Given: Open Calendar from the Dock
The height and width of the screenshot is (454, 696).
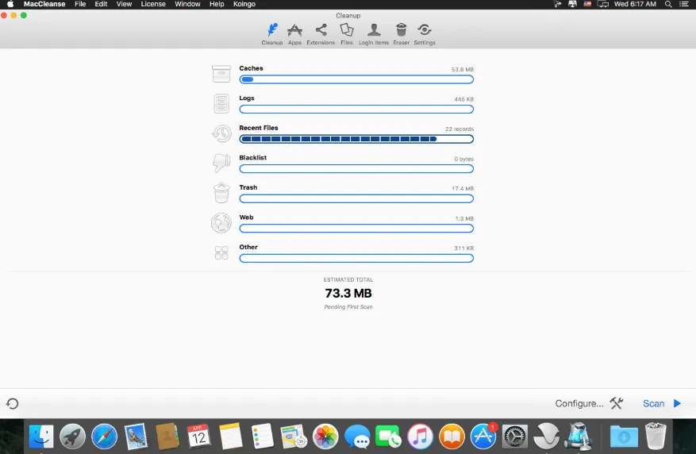Looking at the screenshot, I should (x=198, y=437).
